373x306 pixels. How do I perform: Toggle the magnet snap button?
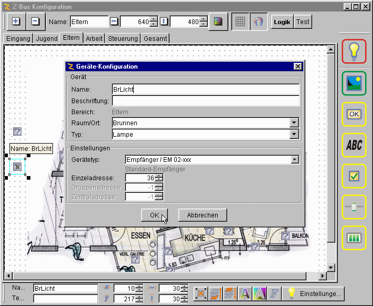258,22
